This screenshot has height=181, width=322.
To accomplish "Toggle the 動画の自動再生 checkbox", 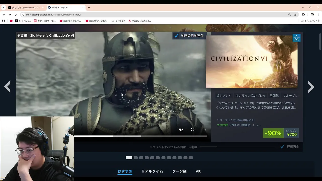I will 176,36.
